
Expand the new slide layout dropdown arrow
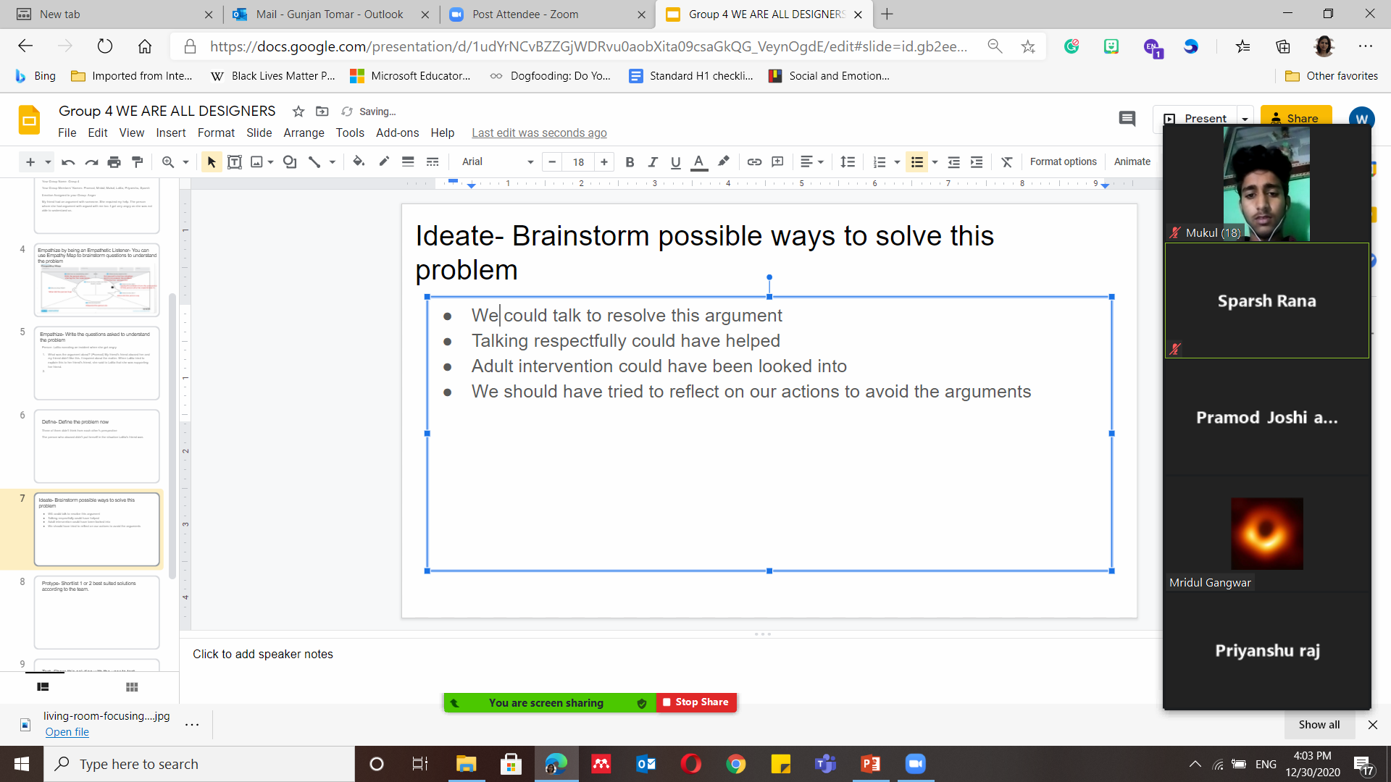[48, 162]
